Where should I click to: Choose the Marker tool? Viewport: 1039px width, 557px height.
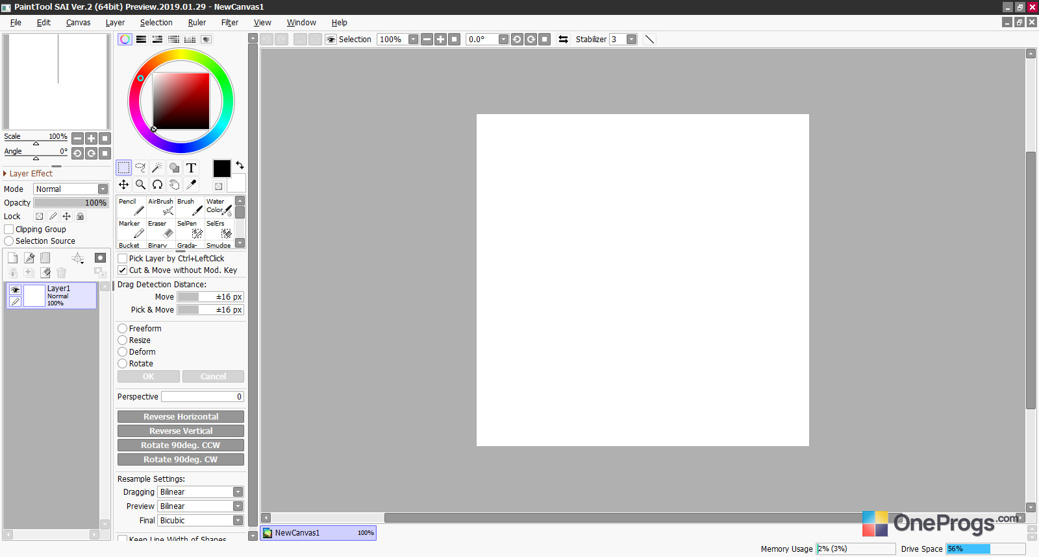tap(131, 229)
